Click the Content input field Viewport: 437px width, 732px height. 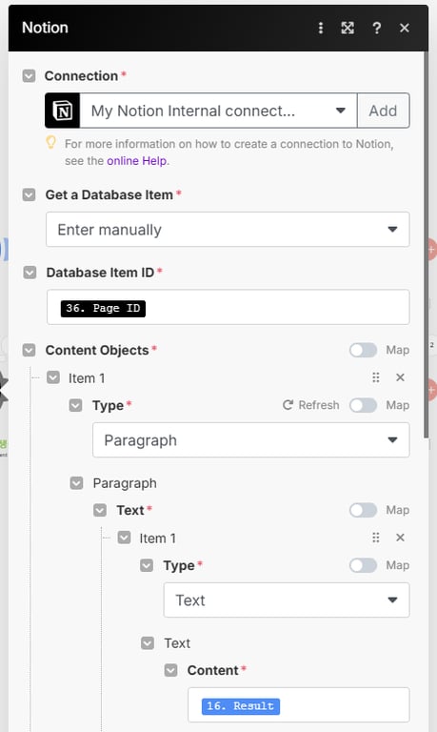tap(299, 705)
